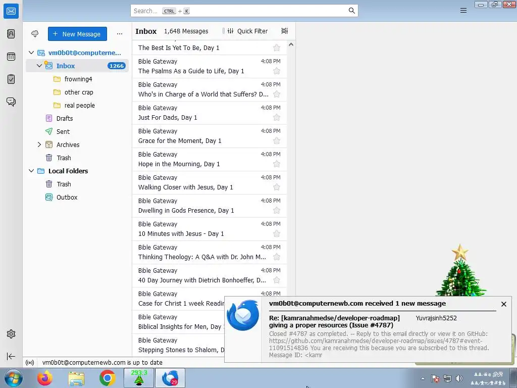Open Christmas tree app taskbar item
Screen dimensions: 517x388
139,378
